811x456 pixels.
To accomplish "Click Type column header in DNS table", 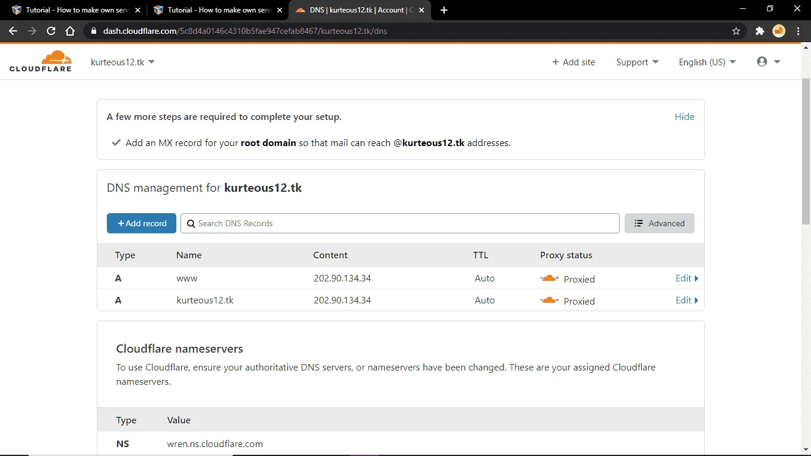I will coord(125,255).
